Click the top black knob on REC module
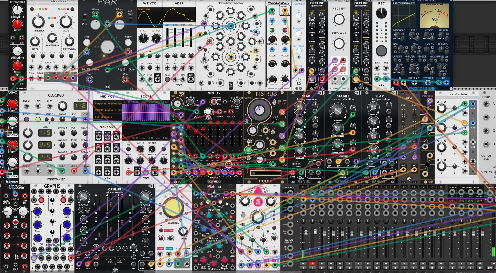This screenshot has width=496, height=273. [381, 13]
